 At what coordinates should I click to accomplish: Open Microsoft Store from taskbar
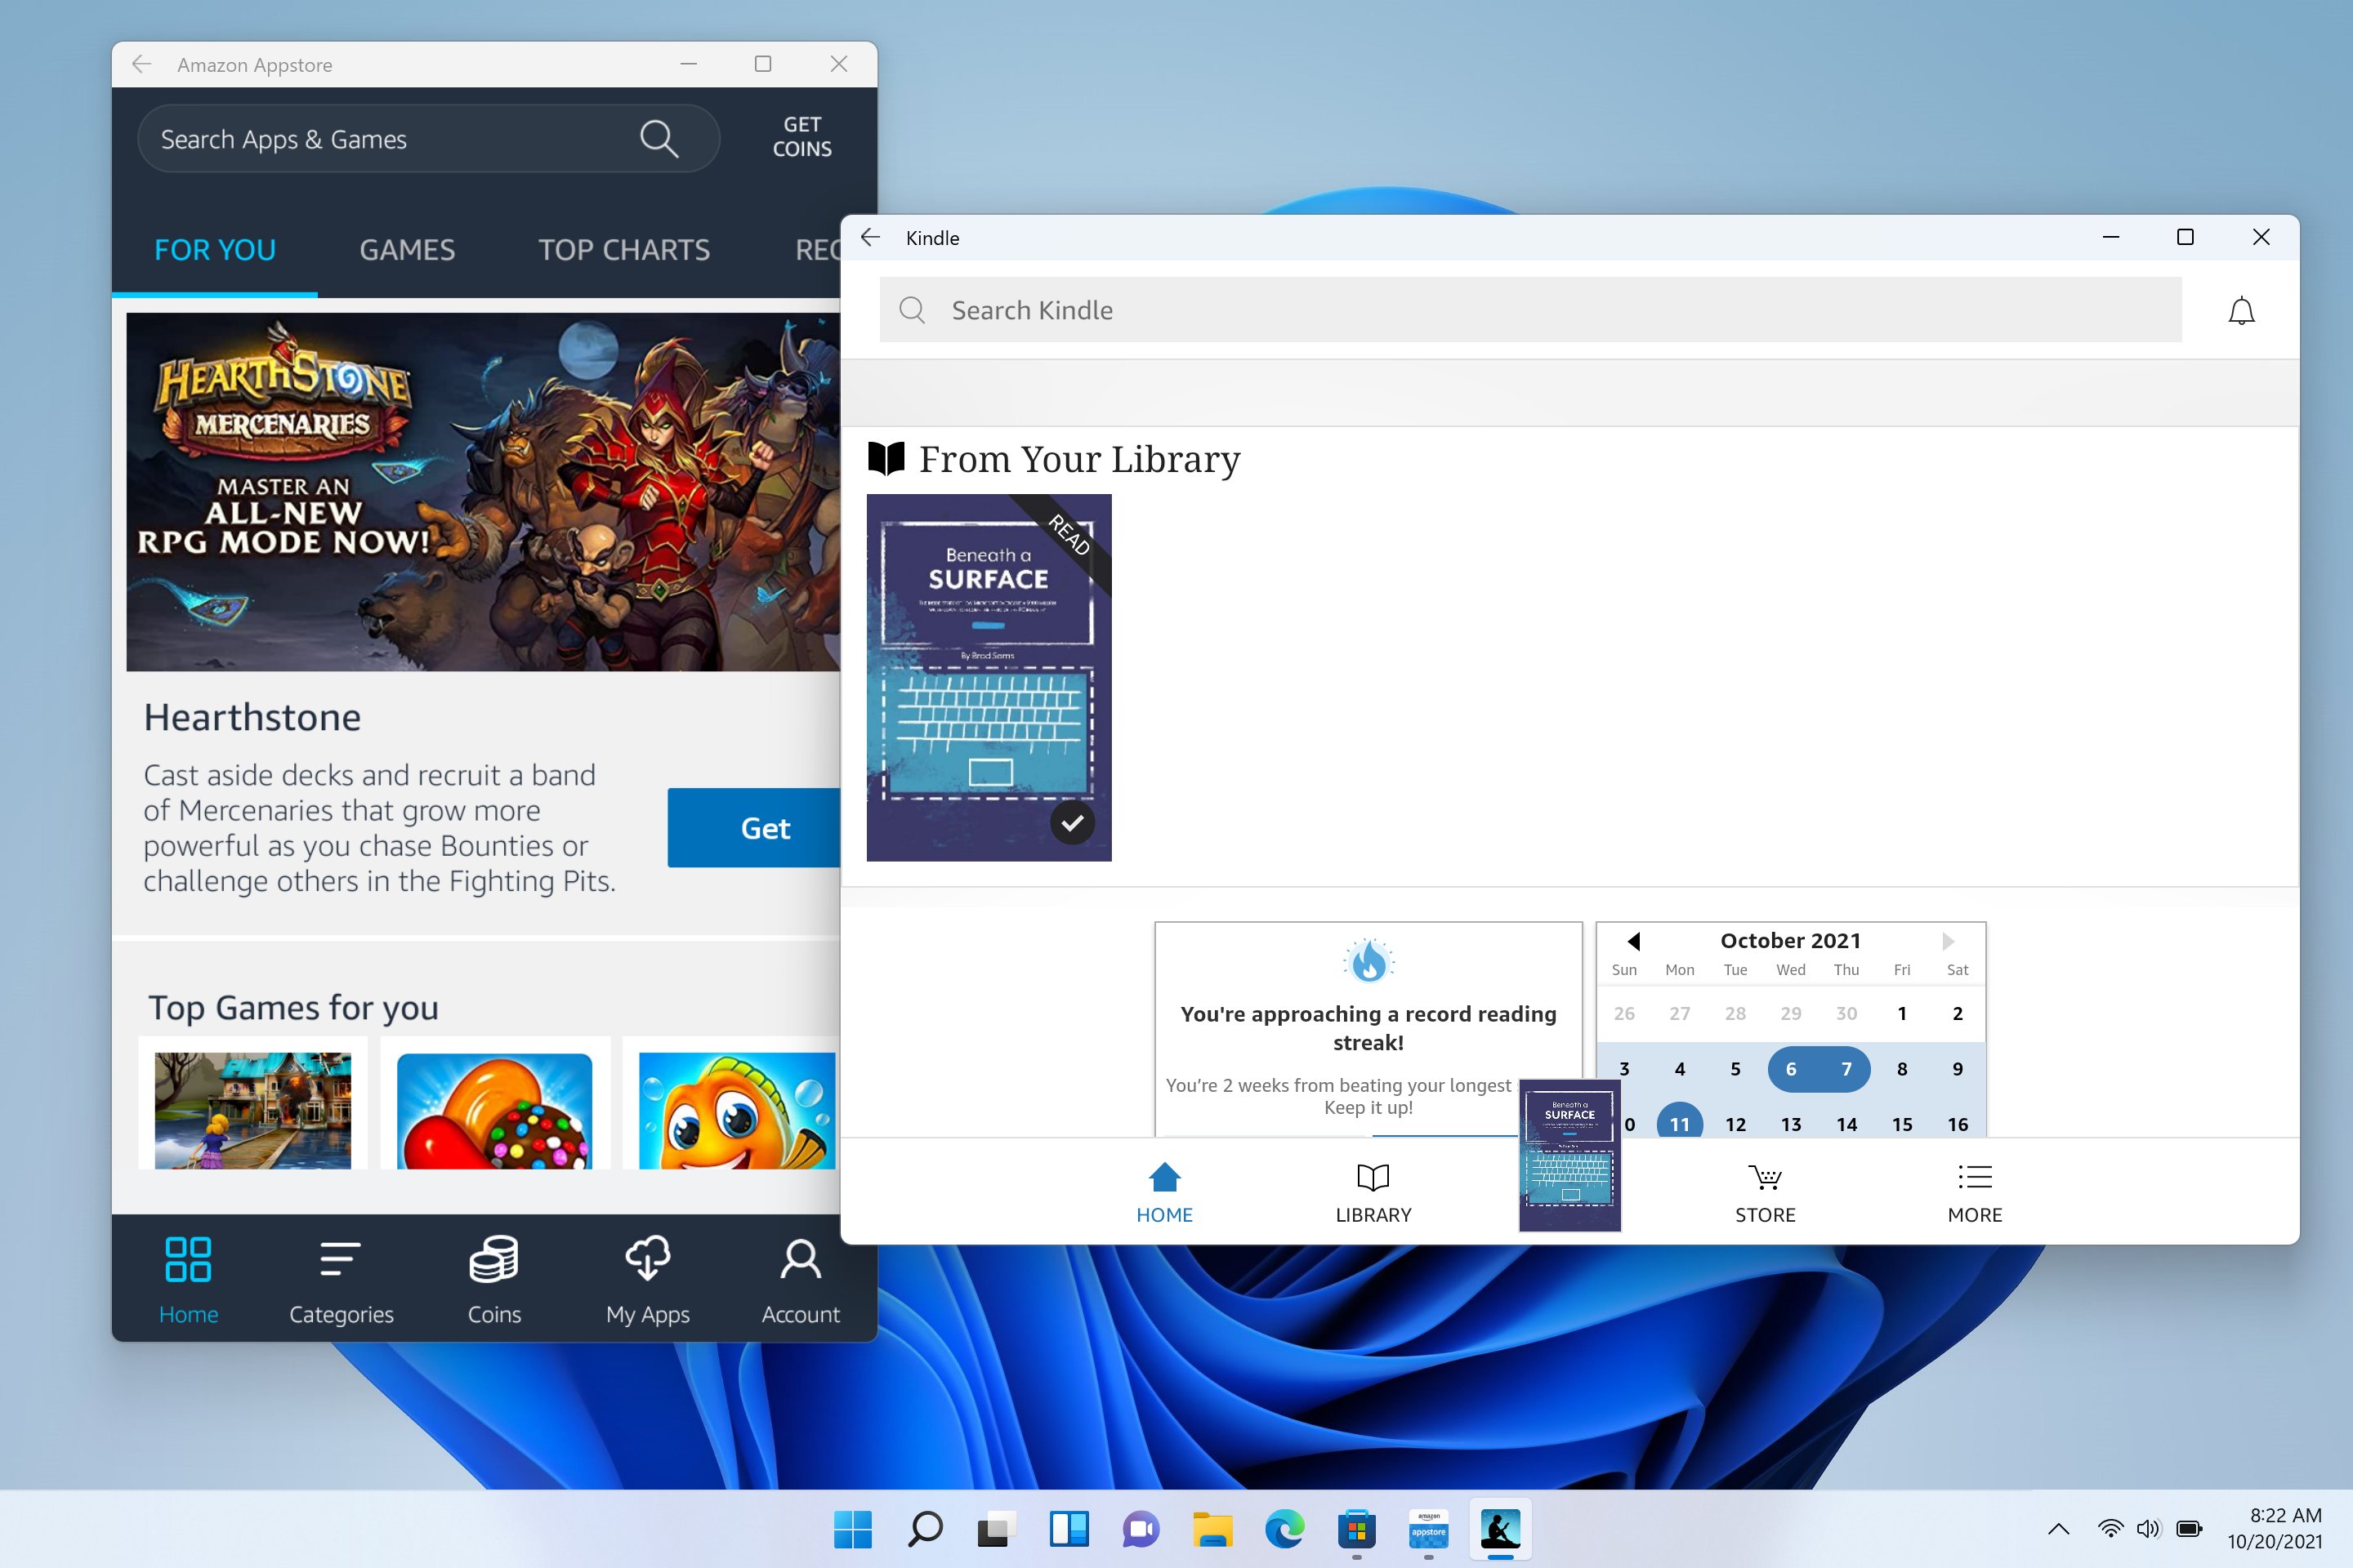click(1356, 1528)
